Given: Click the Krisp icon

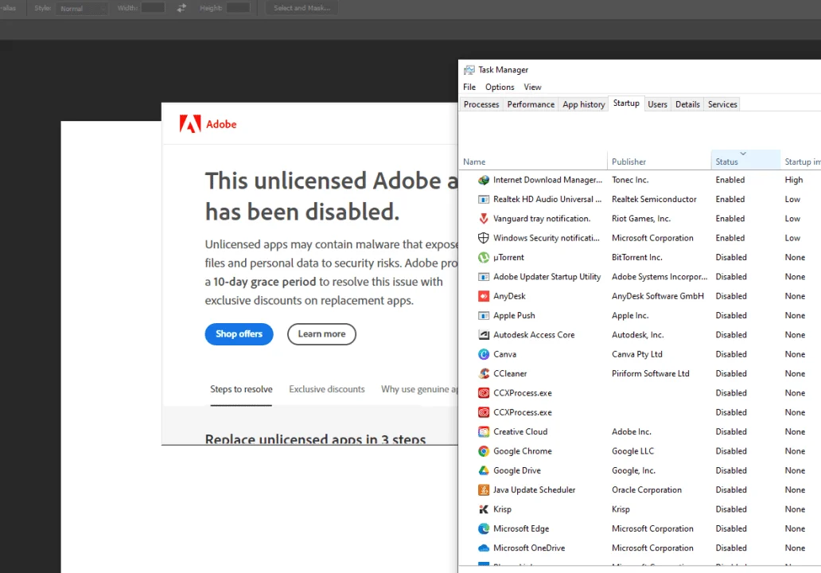Looking at the screenshot, I should (x=483, y=509).
